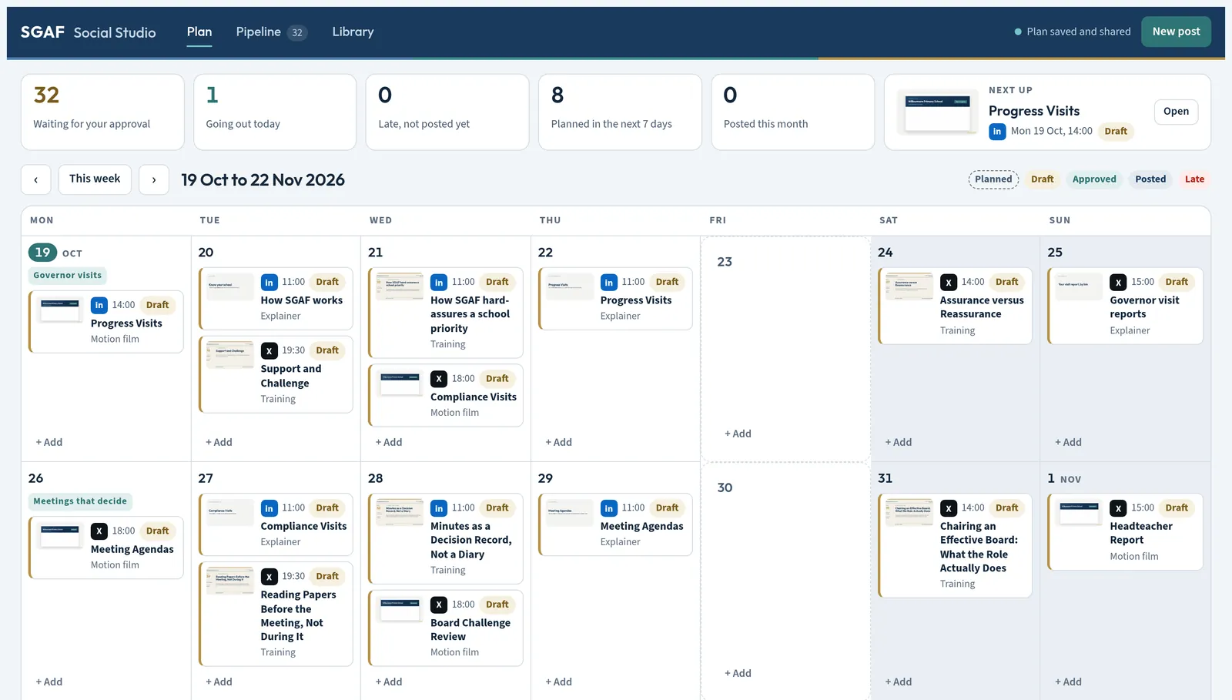Screen dimensions: 1232x700
Task: Click the New post button
Action: pos(1176,32)
